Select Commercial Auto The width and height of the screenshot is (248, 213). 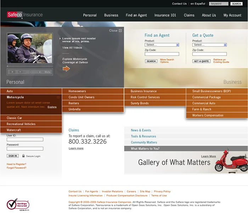tap(217, 103)
